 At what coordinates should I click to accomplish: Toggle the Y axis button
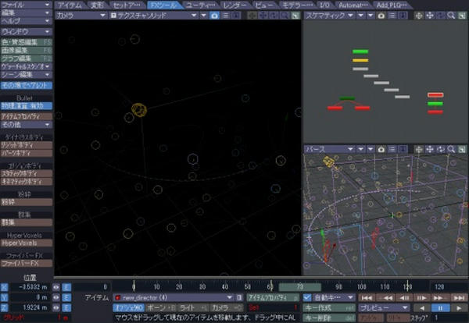4,297
